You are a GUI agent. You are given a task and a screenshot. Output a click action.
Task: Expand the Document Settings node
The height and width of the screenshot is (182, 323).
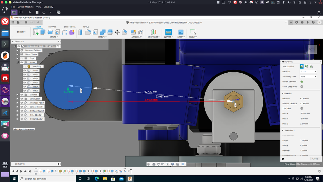click(18, 50)
